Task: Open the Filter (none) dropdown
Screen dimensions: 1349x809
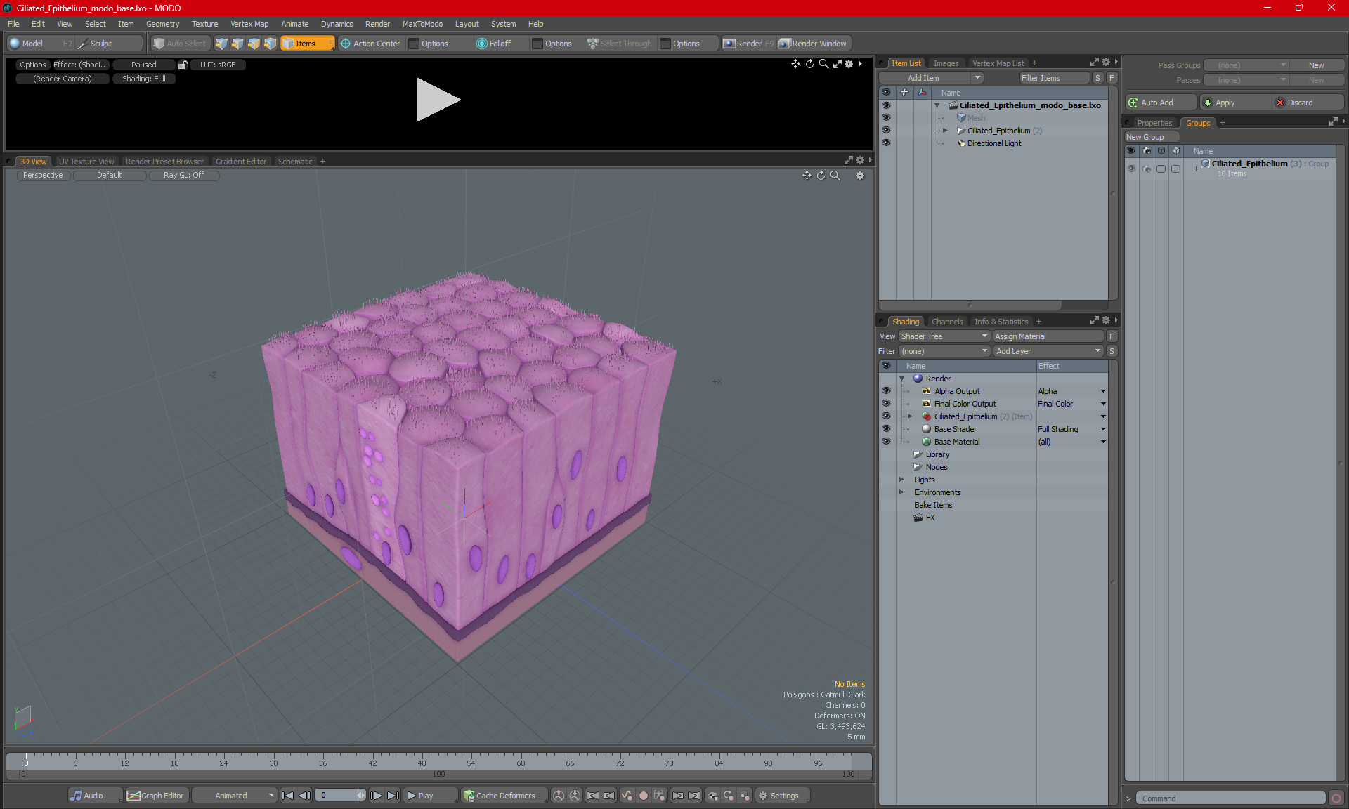Action: 944,351
